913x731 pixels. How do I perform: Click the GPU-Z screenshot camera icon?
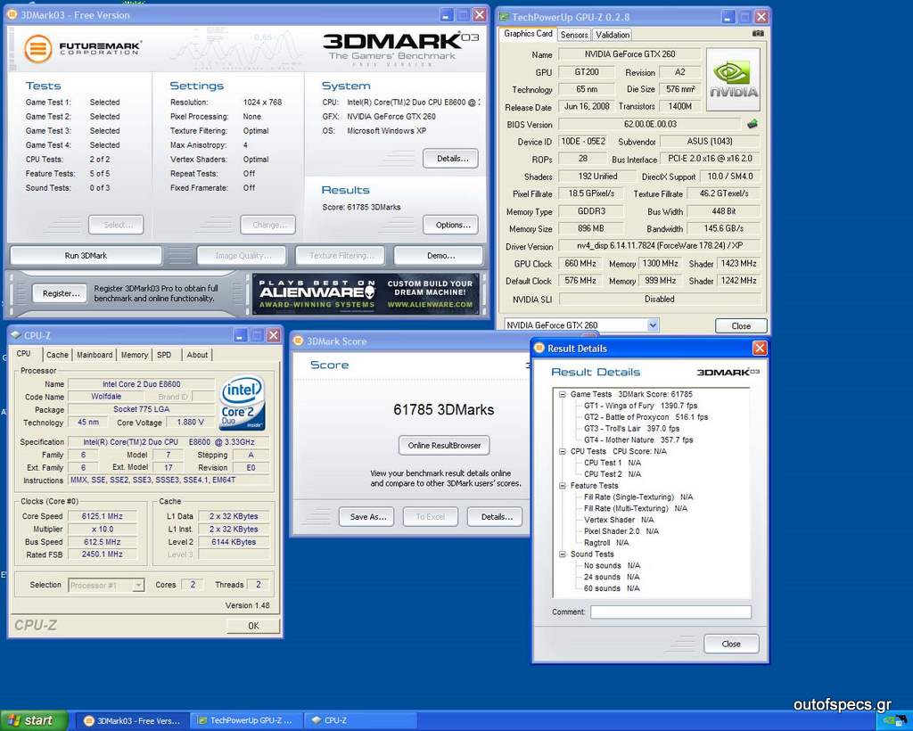coord(758,34)
